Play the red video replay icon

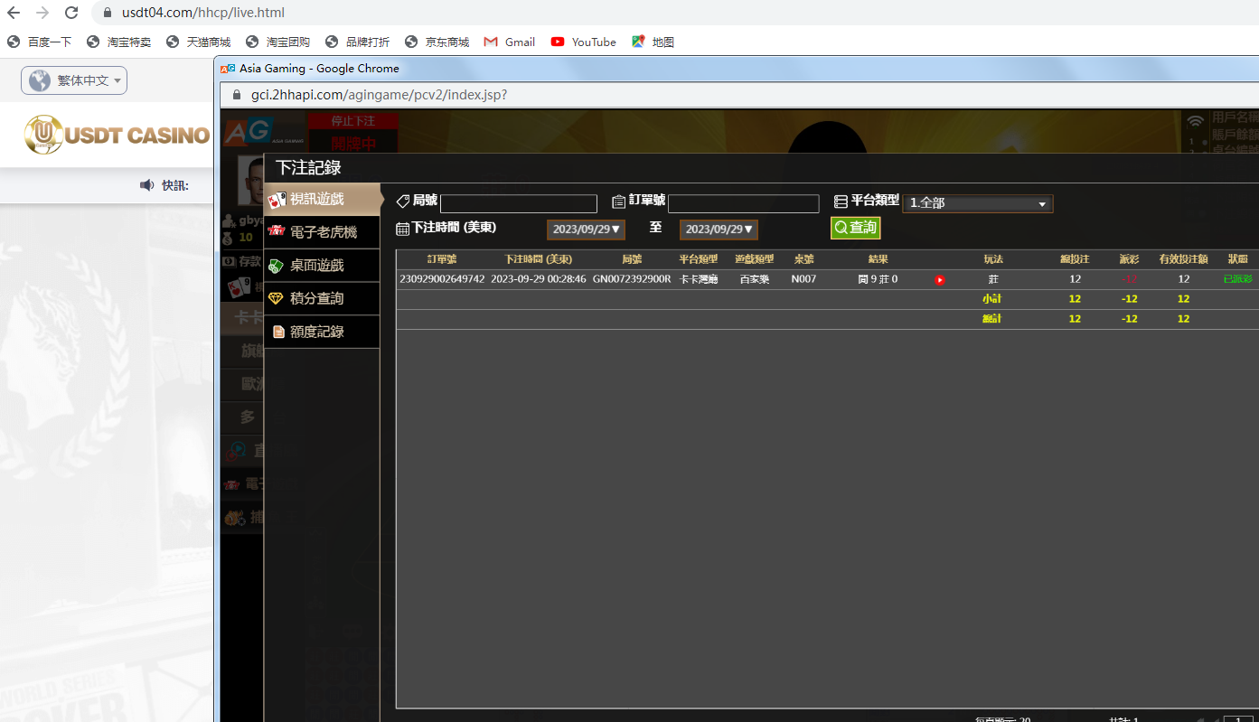pyautogui.click(x=939, y=280)
